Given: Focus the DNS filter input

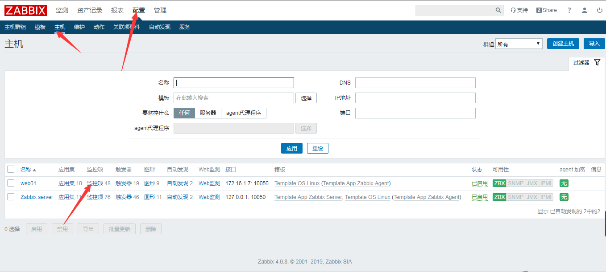Looking at the screenshot, I should coord(415,83).
